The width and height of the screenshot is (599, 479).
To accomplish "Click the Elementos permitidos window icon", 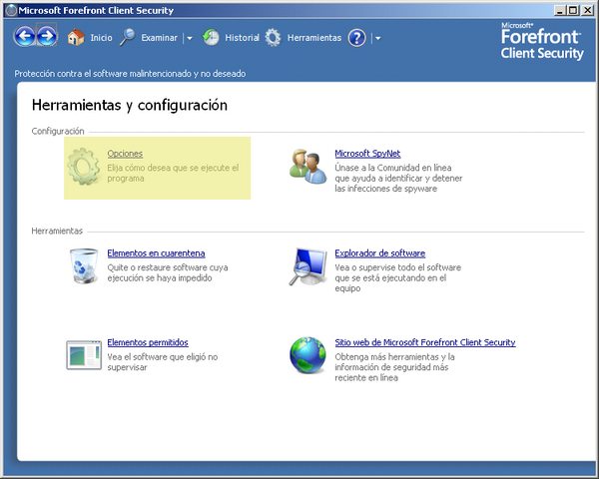I will (84, 355).
